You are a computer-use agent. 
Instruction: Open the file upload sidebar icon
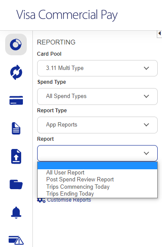coord(16,156)
